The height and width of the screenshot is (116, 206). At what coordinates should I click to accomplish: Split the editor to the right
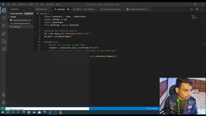pos(197,9)
